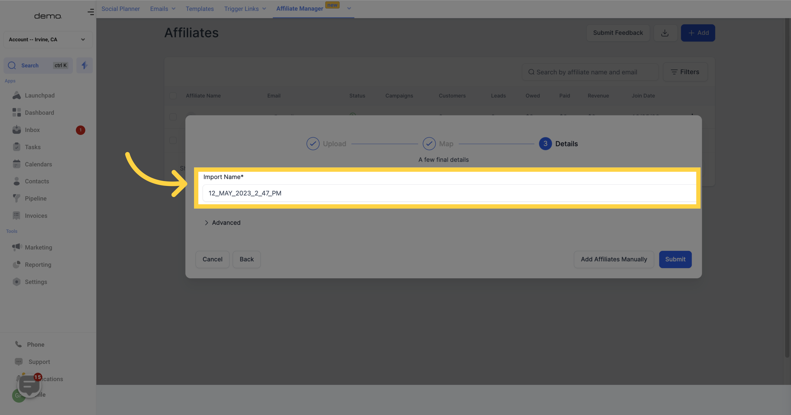Click the Calendars icon
The width and height of the screenshot is (791, 415).
point(17,164)
